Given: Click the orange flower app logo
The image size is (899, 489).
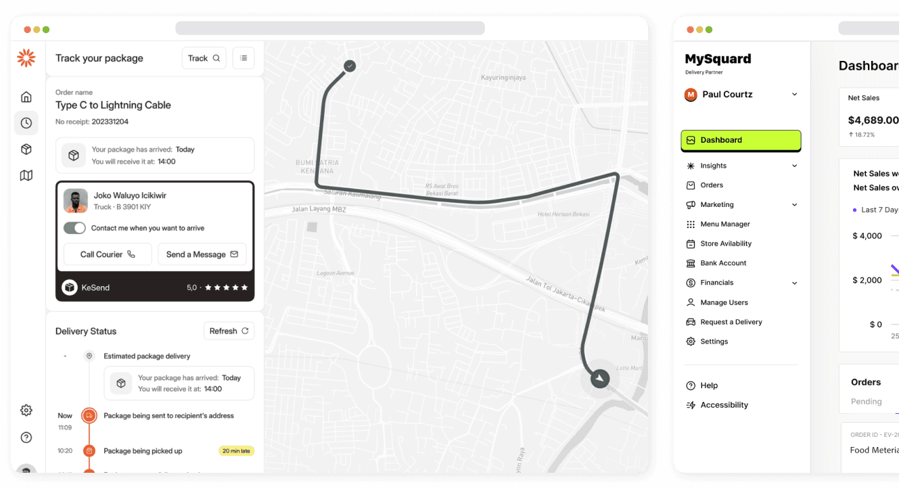Looking at the screenshot, I should (x=26, y=58).
